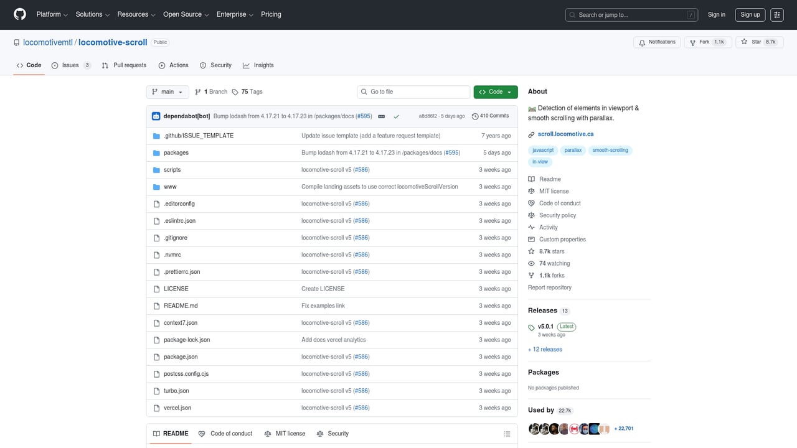Viewport: 797px width, 448px height.
Task: Click the first Used by avatar thumbnail
Action: pyautogui.click(x=533, y=428)
